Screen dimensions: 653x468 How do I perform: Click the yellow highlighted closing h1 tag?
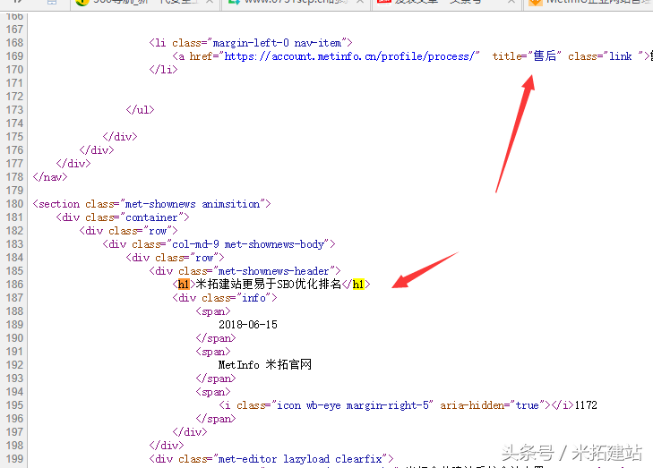tap(358, 285)
